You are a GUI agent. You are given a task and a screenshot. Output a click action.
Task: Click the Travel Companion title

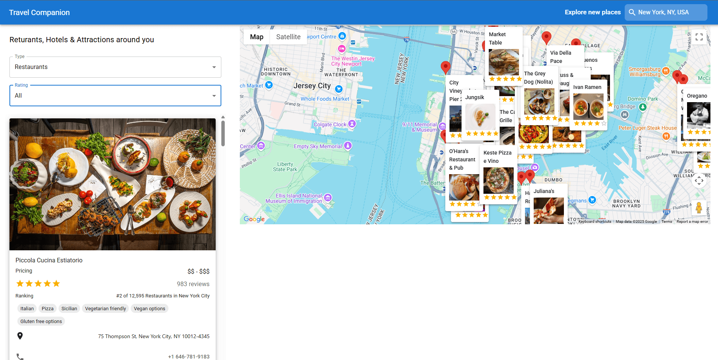click(39, 12)
